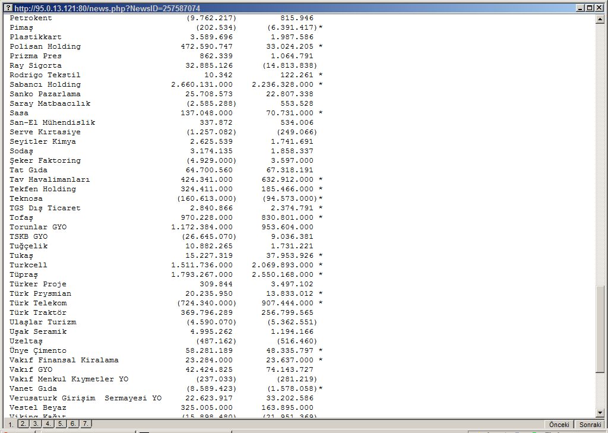This screenshot has height=433, width=608.
Task: Click the Vakıf GYO name
Action: pyautogui.click(x=31, y=370)
